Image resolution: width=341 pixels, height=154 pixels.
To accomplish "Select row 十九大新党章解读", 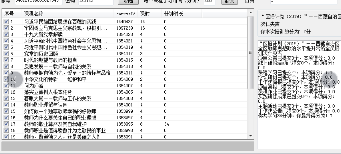I will click(x=125, y=34).
